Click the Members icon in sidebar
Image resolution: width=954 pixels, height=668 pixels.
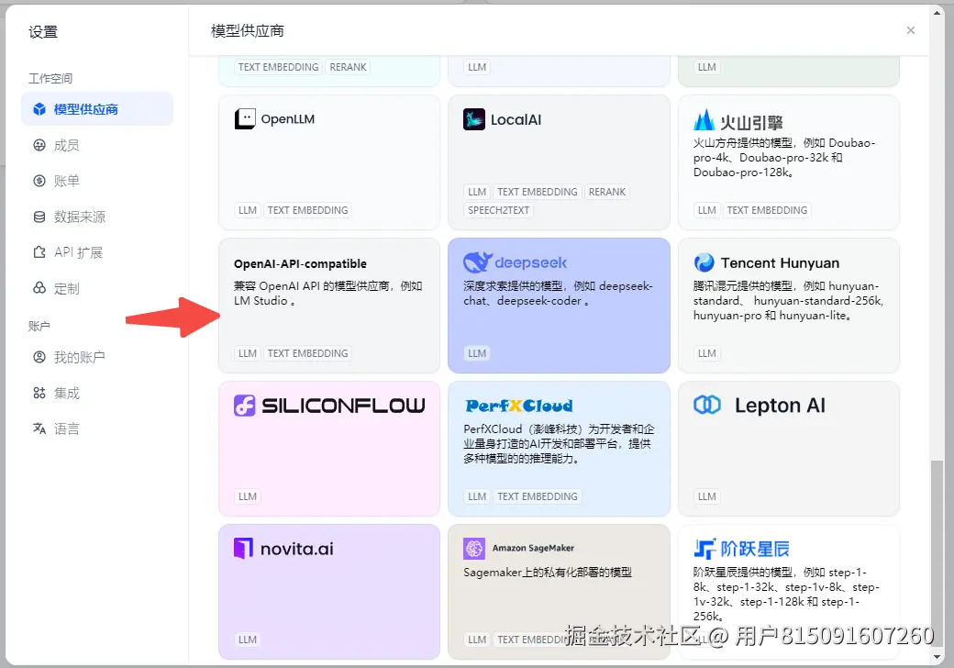point(39,145)
